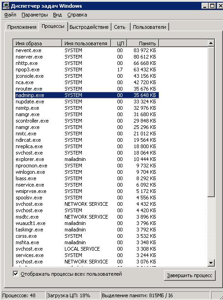The image size is (223, 300).
Task: Select svchost.exe using 18 064 КБ
Action: pyautogui.click(x=87, y=153)
